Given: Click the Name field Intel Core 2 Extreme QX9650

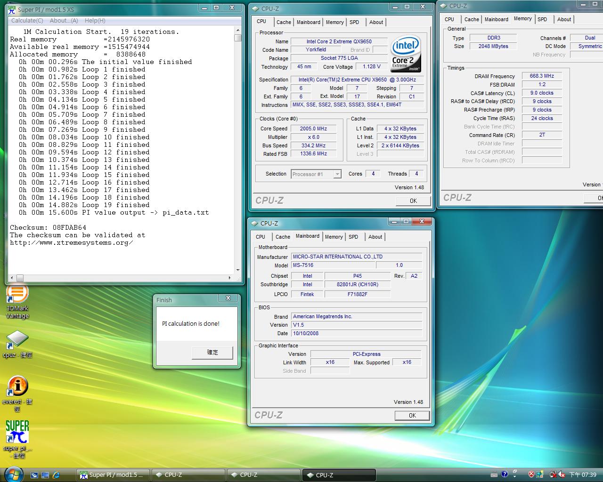Looking at the screenshot, I should click(x=339, y=41).
